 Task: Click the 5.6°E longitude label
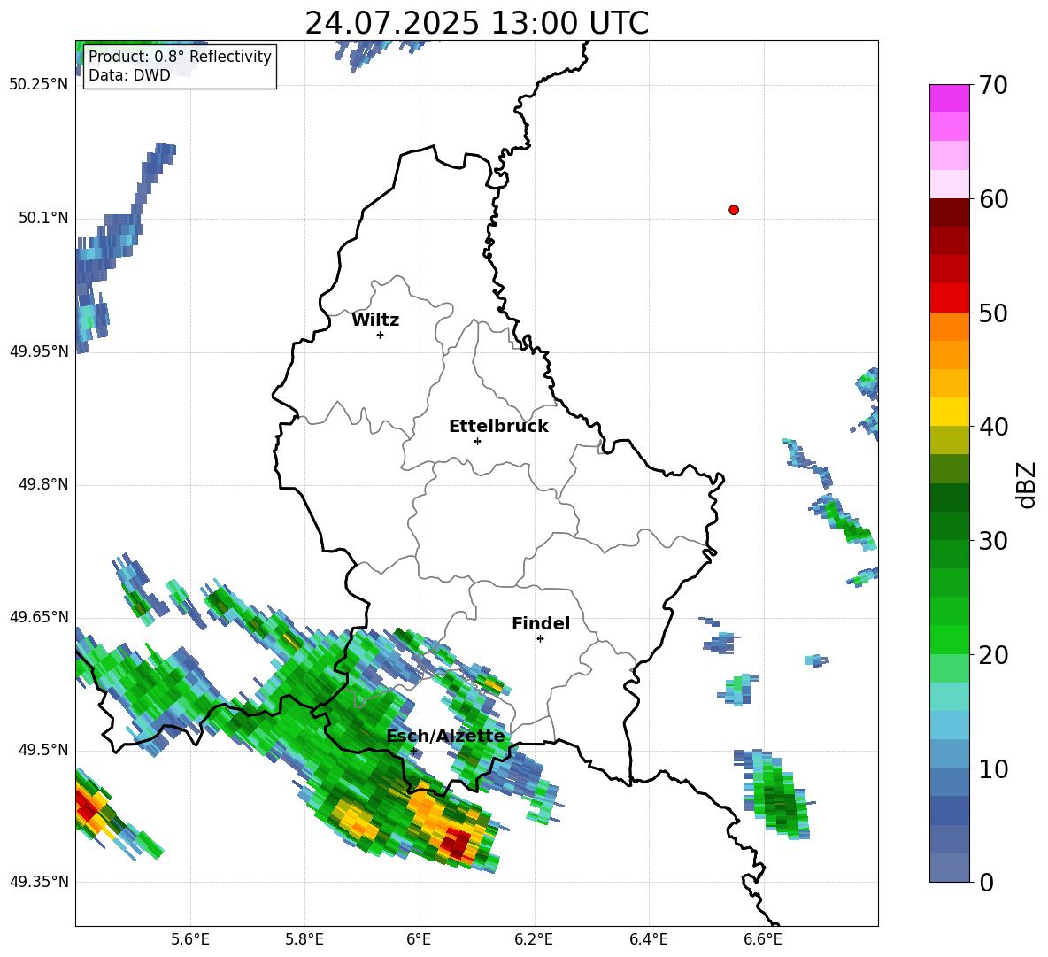(190, 939)
